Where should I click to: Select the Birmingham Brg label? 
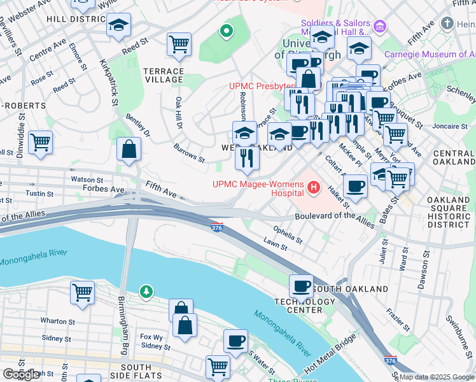click(122, 325)
